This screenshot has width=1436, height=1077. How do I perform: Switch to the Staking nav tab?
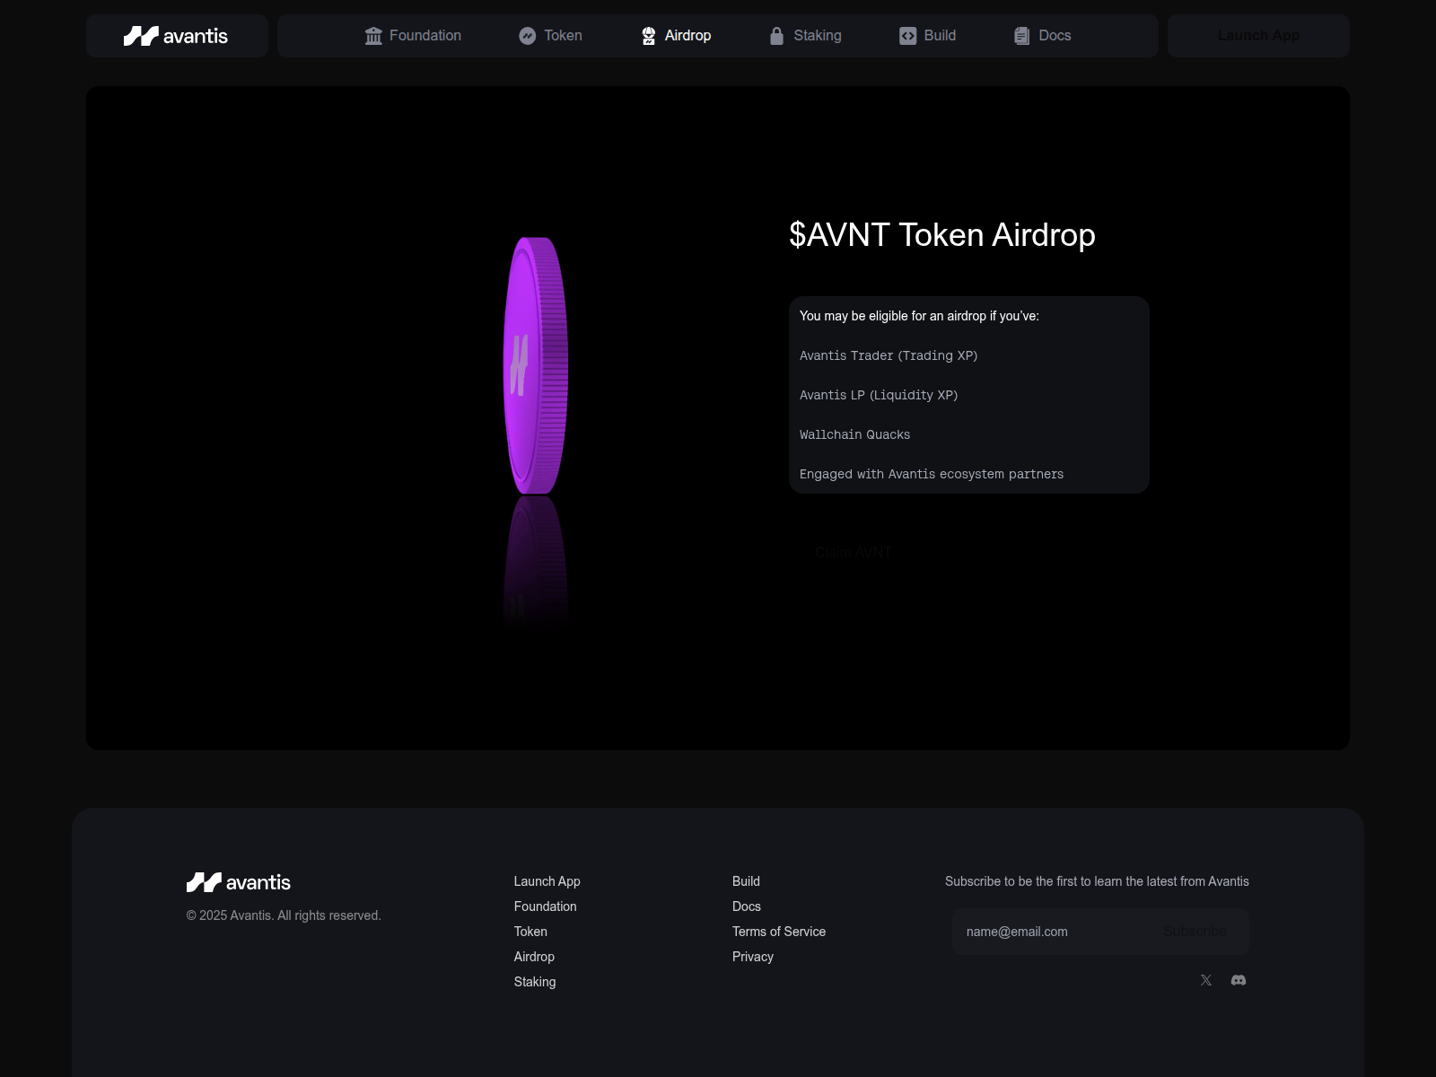(805, 36)
